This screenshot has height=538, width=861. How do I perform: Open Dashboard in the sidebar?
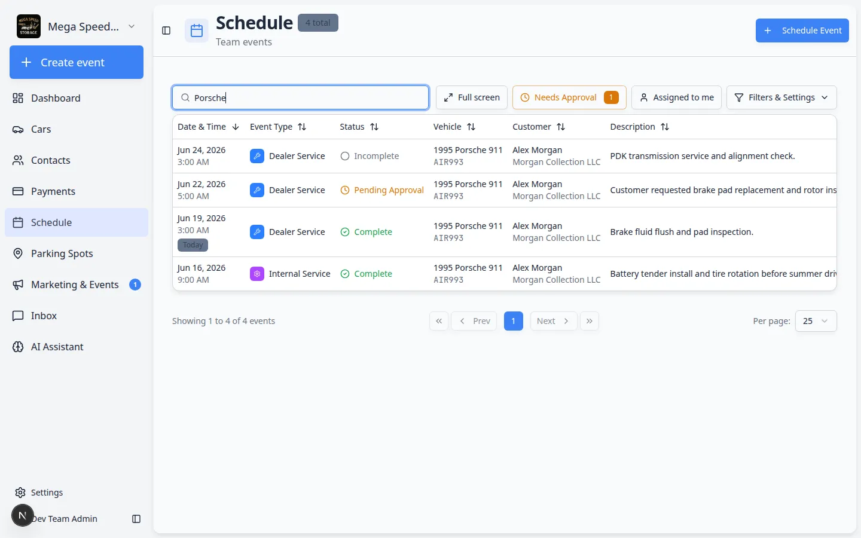coord(77,98)
